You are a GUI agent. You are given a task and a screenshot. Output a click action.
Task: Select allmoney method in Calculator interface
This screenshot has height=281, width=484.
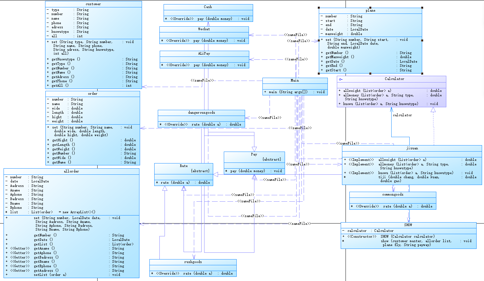tap(390, 97)
